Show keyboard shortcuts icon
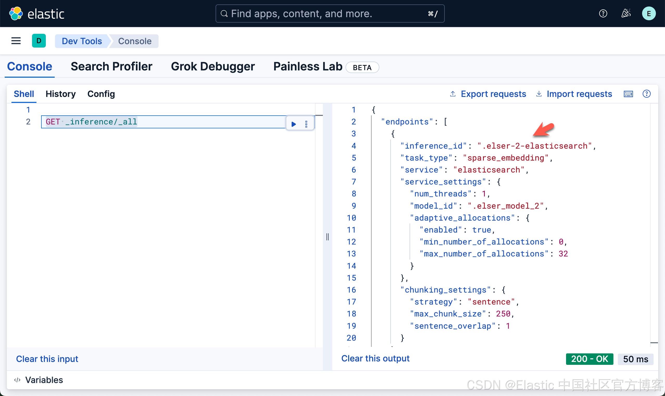Screen dimensions: 665x396 tap(628, 94)
